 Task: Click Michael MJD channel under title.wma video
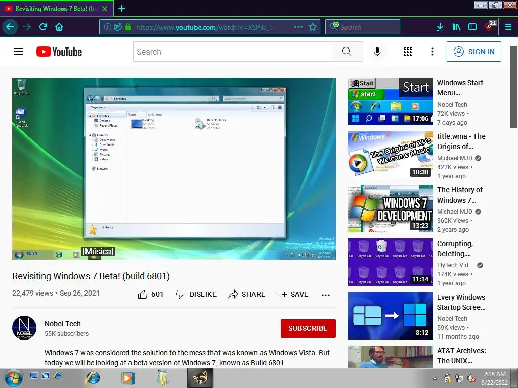pyautogui.click(x=455, y=158)
